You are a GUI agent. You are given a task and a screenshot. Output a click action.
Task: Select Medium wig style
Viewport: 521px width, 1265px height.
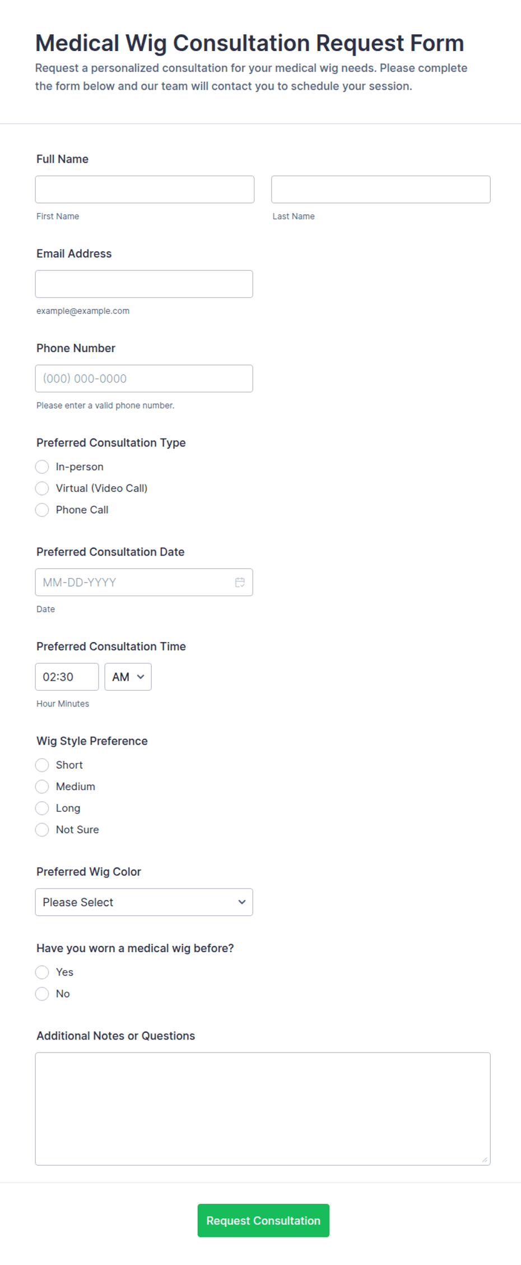(x=42, y=787)
